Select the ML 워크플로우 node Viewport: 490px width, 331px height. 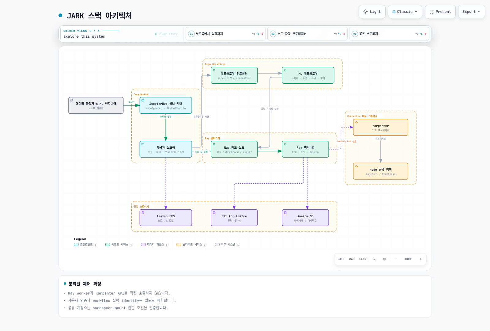tap(308, 75)
